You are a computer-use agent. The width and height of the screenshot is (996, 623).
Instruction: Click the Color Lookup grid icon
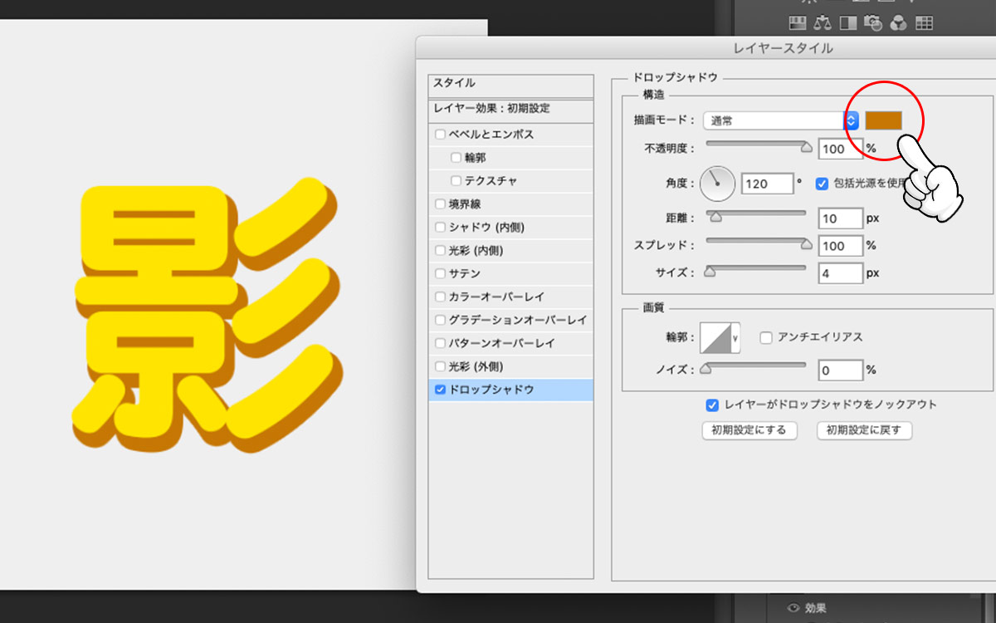(924, 22)
